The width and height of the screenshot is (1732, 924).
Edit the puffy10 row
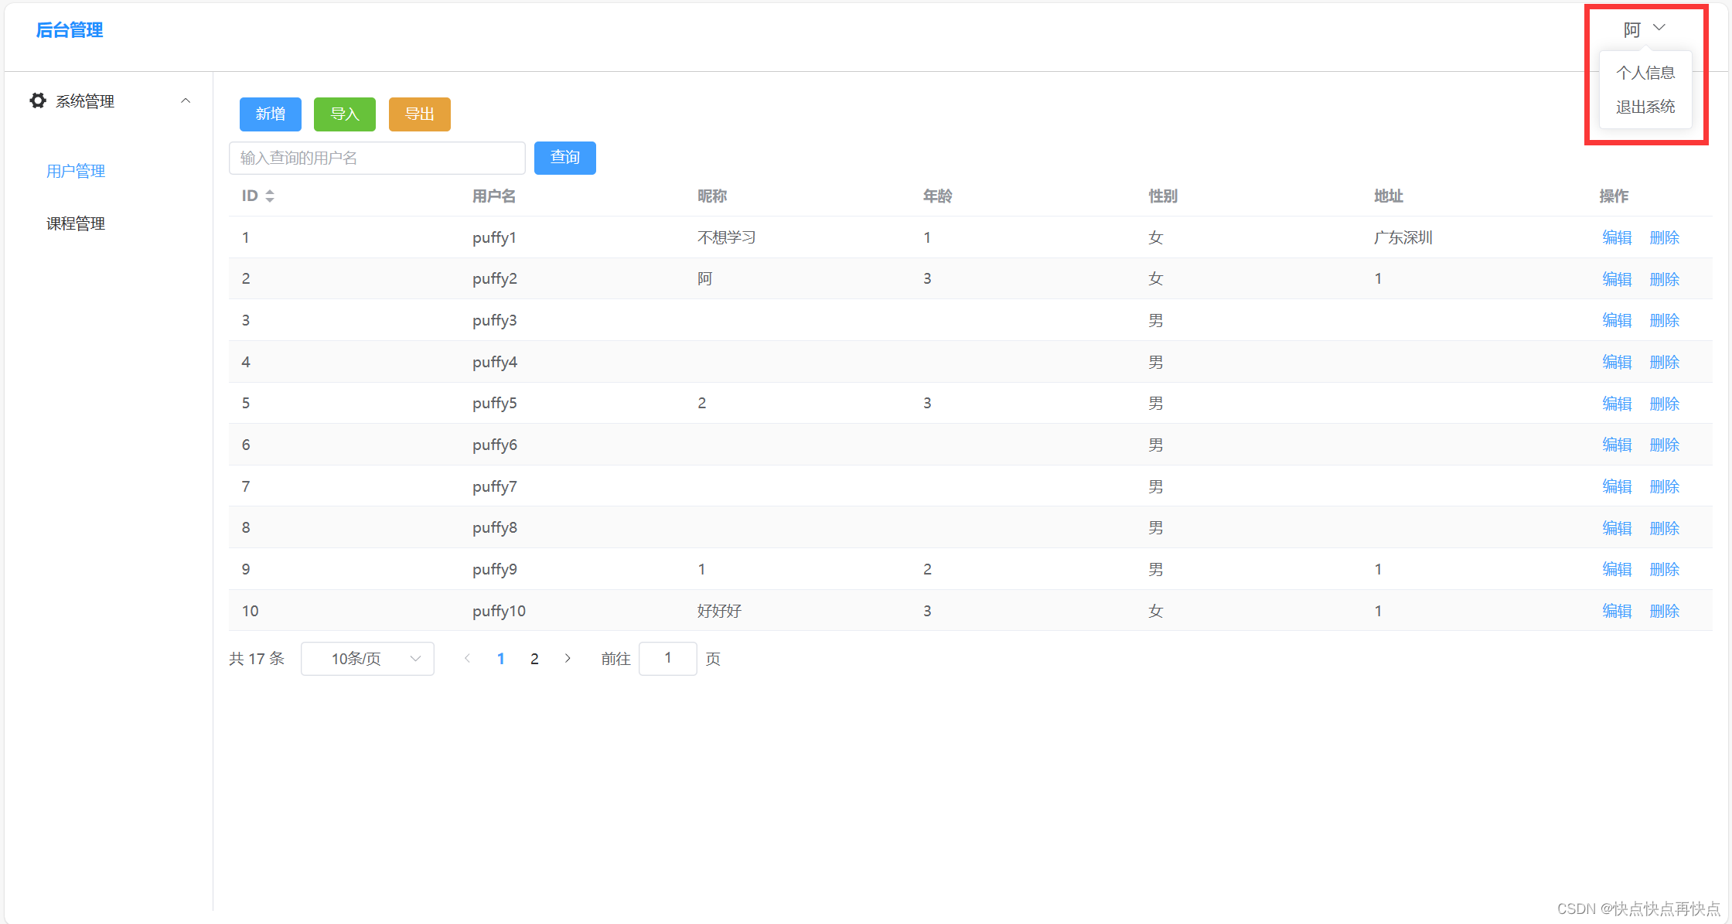(1617, 611)
